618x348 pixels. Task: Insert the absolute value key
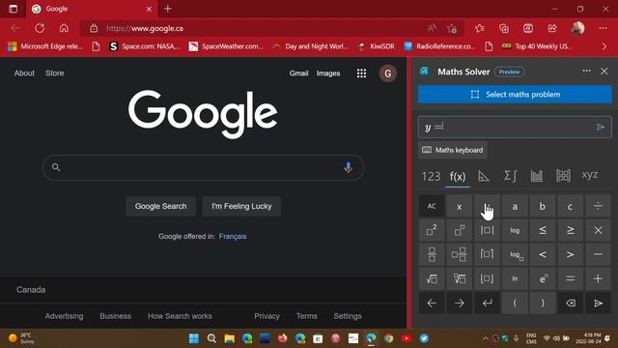coord(487,230)
